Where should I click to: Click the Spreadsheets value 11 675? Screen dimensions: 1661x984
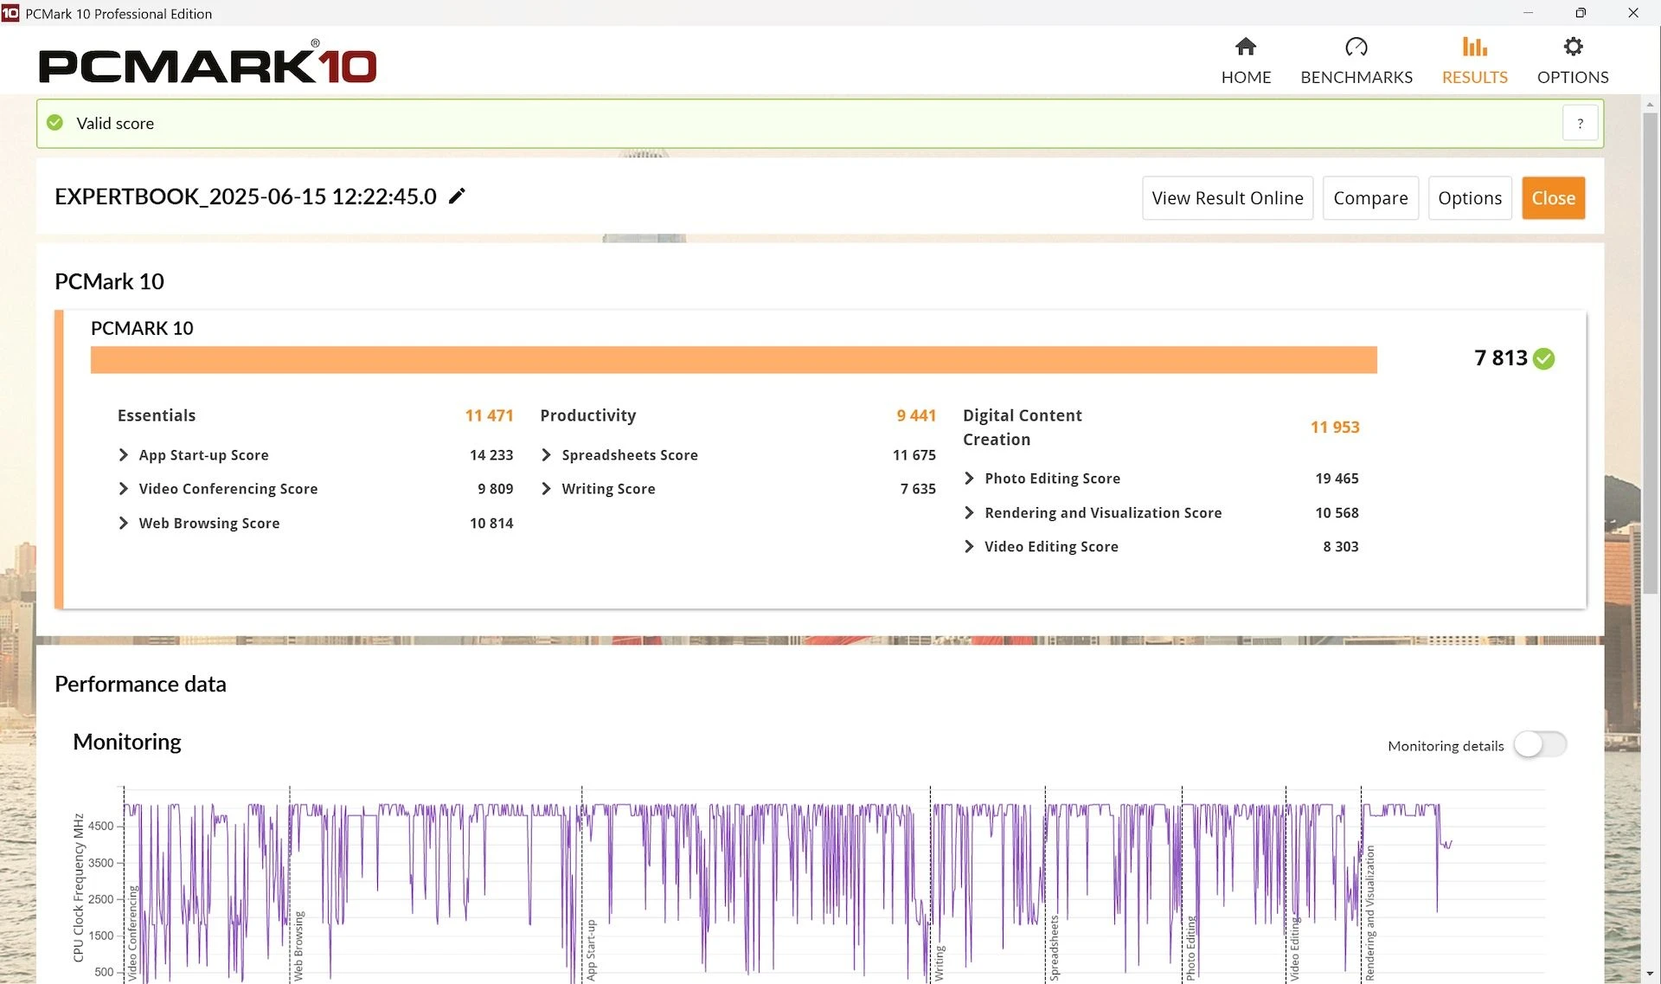coord(914,455)
